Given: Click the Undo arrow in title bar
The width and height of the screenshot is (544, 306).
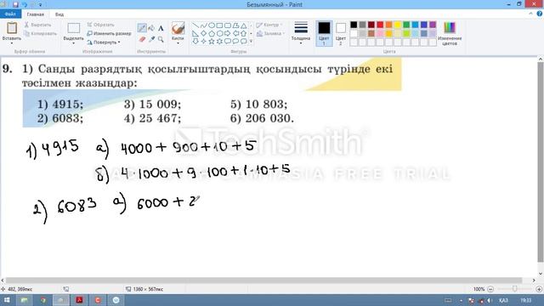Looking at the screenshot, I should coord(25,4).
